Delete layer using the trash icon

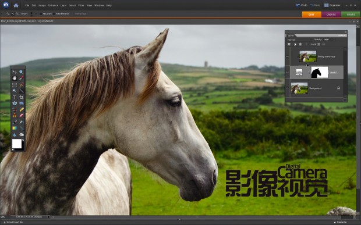tap(300, 44)
